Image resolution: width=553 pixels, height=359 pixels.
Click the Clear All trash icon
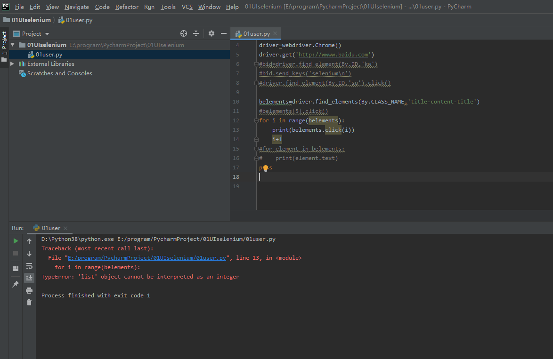coord(29,303)
